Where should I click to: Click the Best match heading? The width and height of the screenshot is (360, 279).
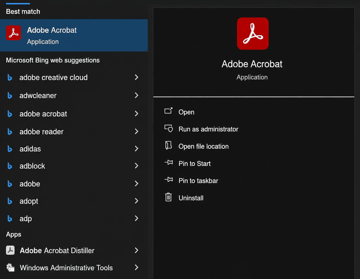point(23,12)
